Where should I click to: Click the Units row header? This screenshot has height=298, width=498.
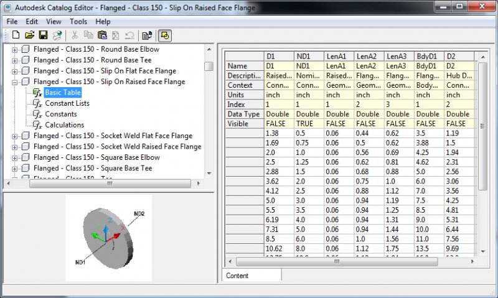[244, 95]
